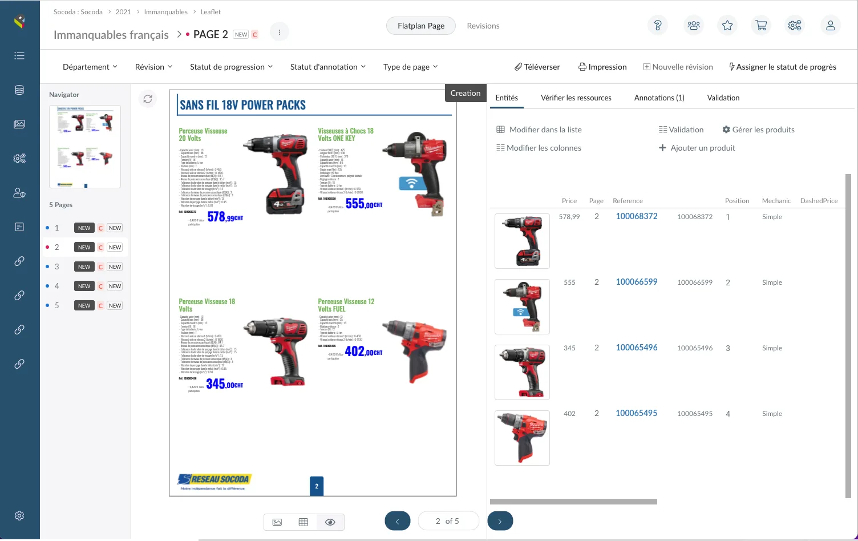This screenshot has height=541, width=858.
Task: Select page 1 in the pages list
Action: pyautogui.click(x=84, y=228)
